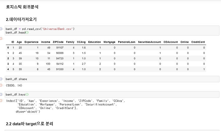Click the '로지스틱 회귀분석' heading
The width and height of the screenshot is (221, 131).
pos(22,7)
